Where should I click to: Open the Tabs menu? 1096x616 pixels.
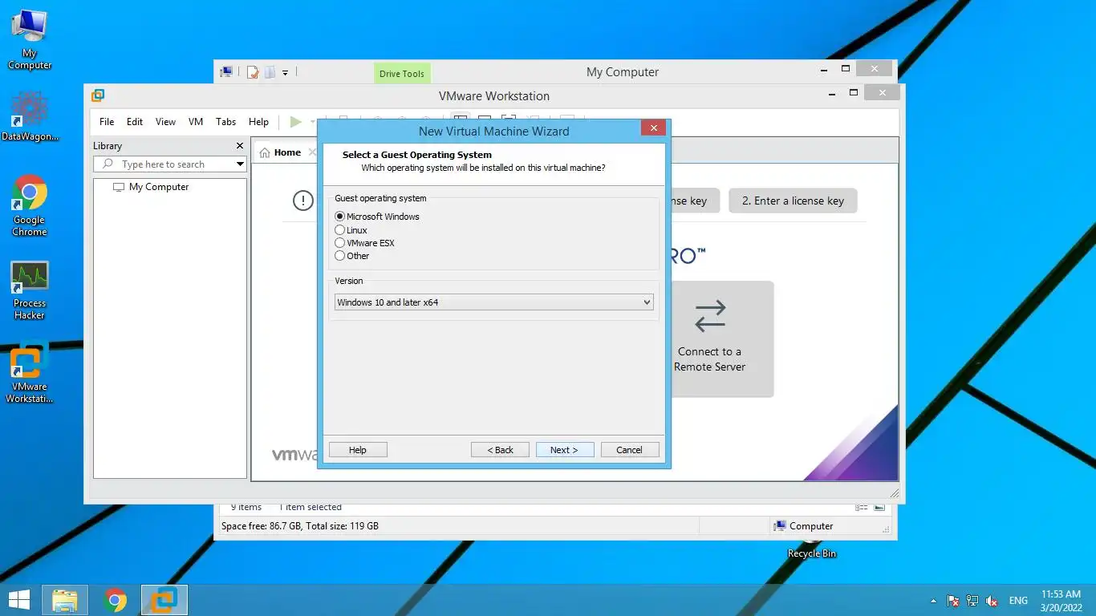coord(225,122)
